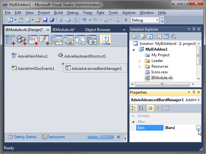206x154 pixels.
Task: Click View Class Diagram icon
Action: tap(173, 36)
